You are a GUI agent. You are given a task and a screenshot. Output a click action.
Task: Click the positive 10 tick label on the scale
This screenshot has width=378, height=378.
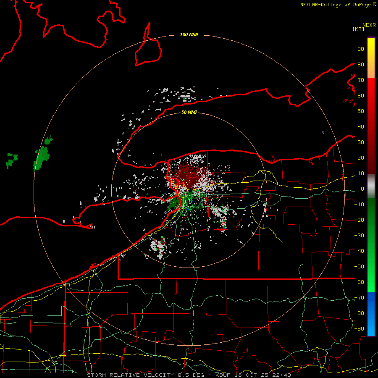click(x=361, y=173)
